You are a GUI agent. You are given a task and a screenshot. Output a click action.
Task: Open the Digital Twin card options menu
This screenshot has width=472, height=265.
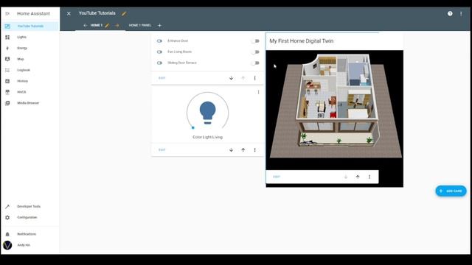coord(369,177)
